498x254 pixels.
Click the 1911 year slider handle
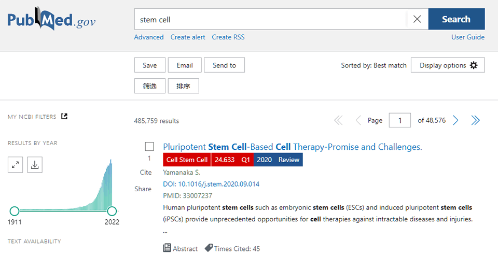15,211
